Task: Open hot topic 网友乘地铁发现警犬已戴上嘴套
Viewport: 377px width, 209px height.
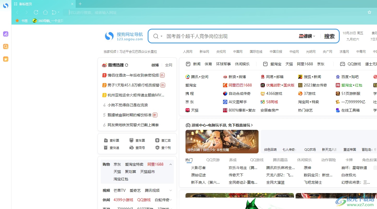Action: tap(133, 125)
